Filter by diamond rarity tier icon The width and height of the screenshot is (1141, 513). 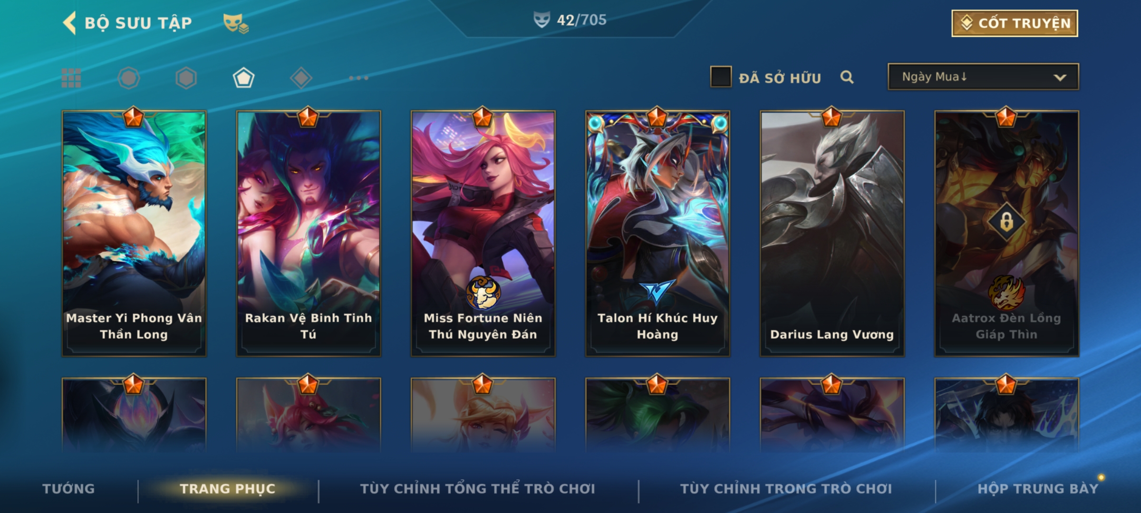[x=301, y=78]
